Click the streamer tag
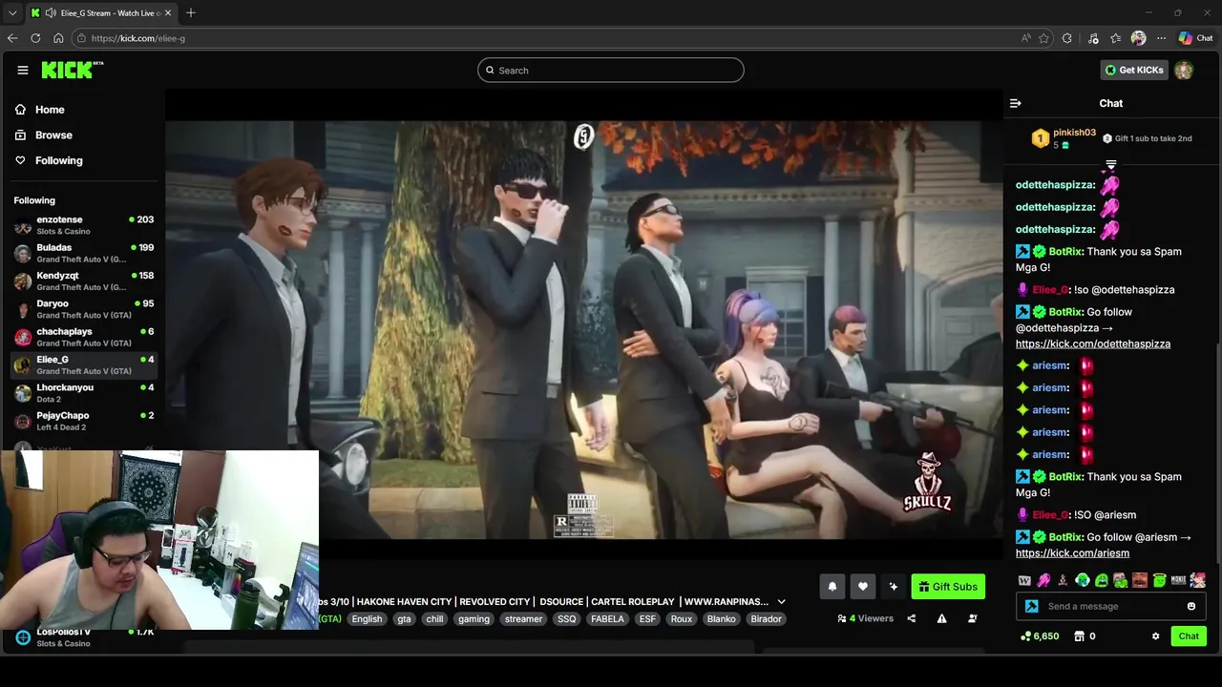 pos(523,619)
